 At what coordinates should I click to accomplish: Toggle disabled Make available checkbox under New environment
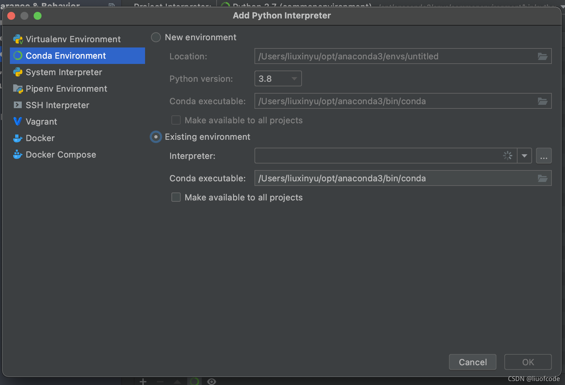pyautogui.click(x=176, y=120)
